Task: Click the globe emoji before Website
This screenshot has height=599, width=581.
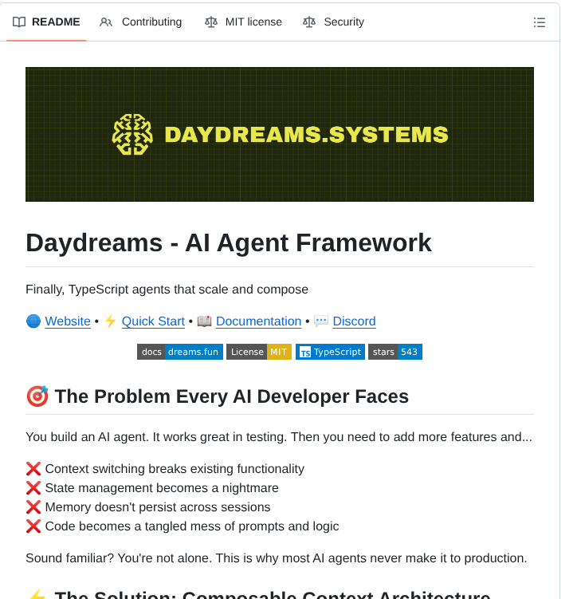Action: pyautogui.click(x=33, y=321)
